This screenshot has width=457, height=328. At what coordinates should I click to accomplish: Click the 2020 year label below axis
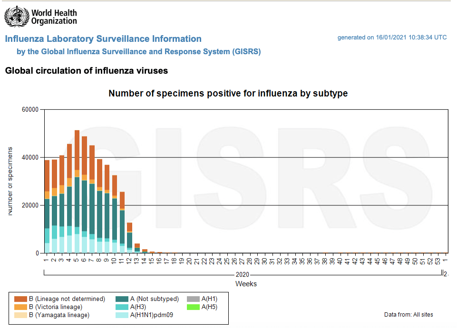[x=242, y=275]
